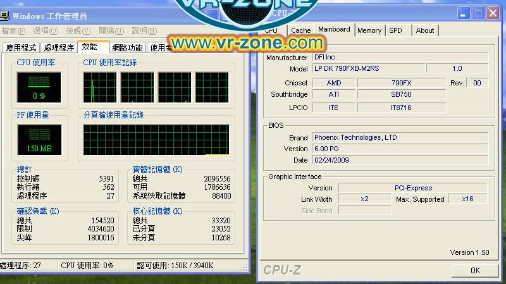Image resolution: width=506 pixels, height=284 pixels.
Task: Open the CPU-Z Cache tab
Action: [301, 30]
